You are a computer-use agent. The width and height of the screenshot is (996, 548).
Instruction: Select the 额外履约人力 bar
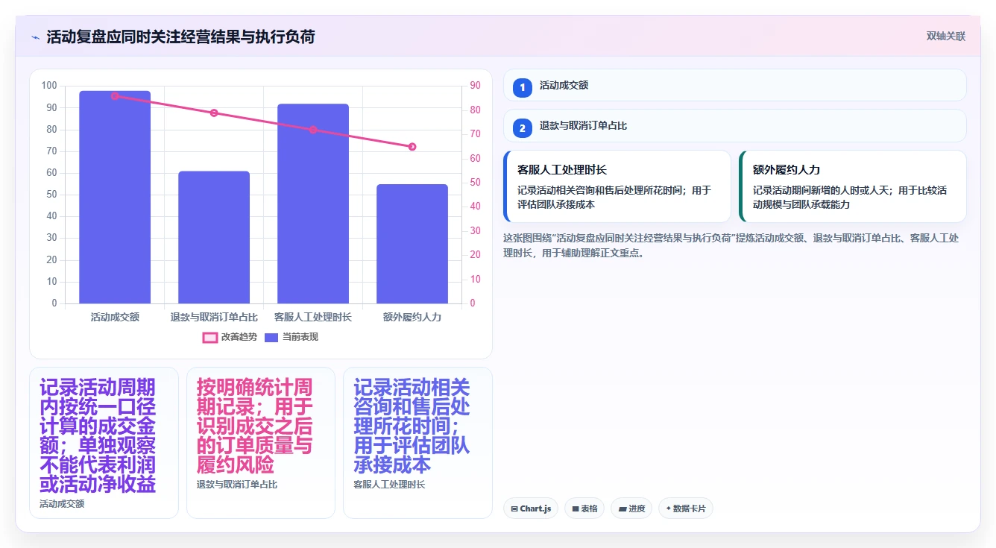[x=412, y=244]
